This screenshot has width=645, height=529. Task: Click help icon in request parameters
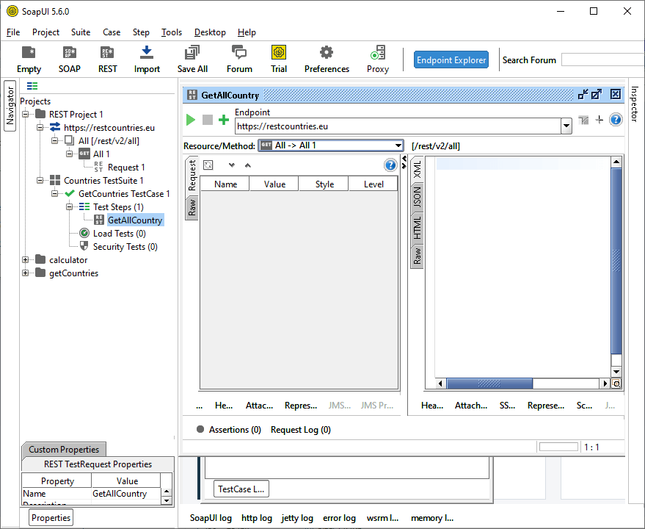coord(390,165)
